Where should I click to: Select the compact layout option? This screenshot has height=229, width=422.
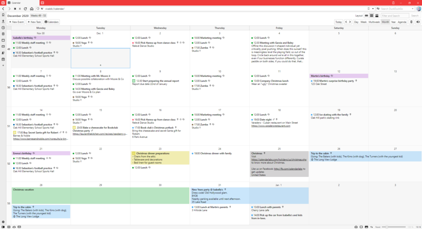tap(371, 16)
